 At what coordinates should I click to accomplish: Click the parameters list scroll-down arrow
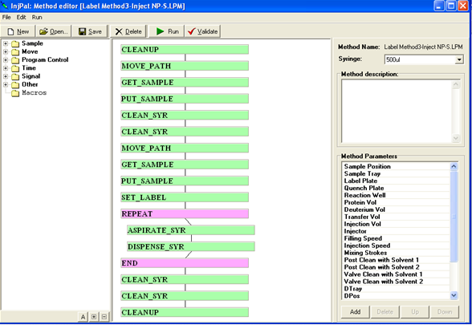[x=454, y=296]
